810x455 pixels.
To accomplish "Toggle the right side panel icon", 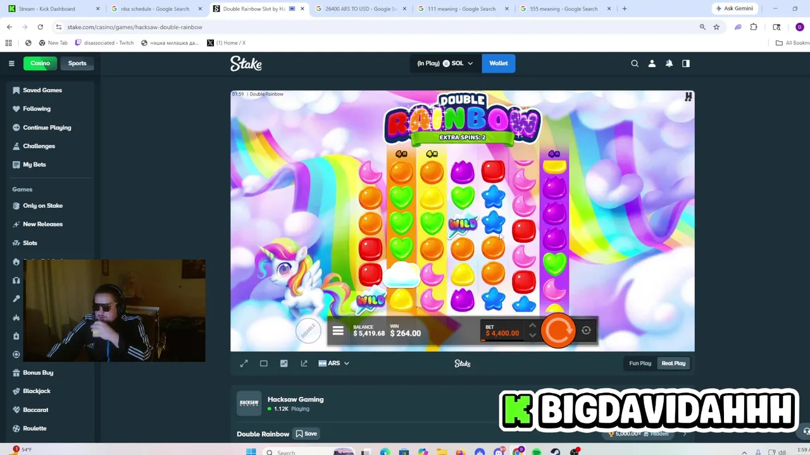I will (686, 63).
